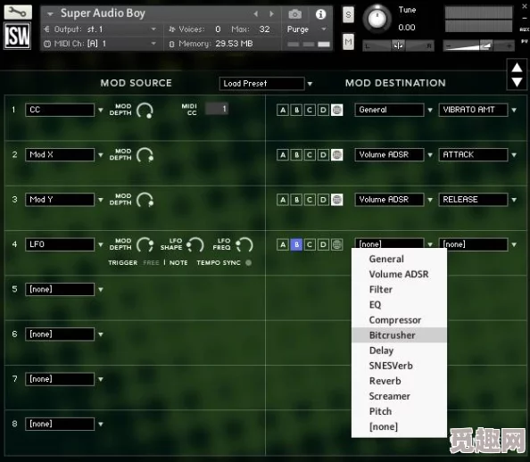Select Bitcrusher from destination menu
The height and width of the screenshot is (462, 530).
coord(399,335)
